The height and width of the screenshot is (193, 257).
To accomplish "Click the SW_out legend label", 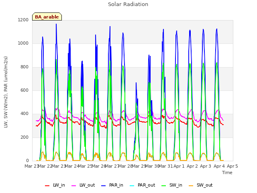I will (x=204, y=185).
